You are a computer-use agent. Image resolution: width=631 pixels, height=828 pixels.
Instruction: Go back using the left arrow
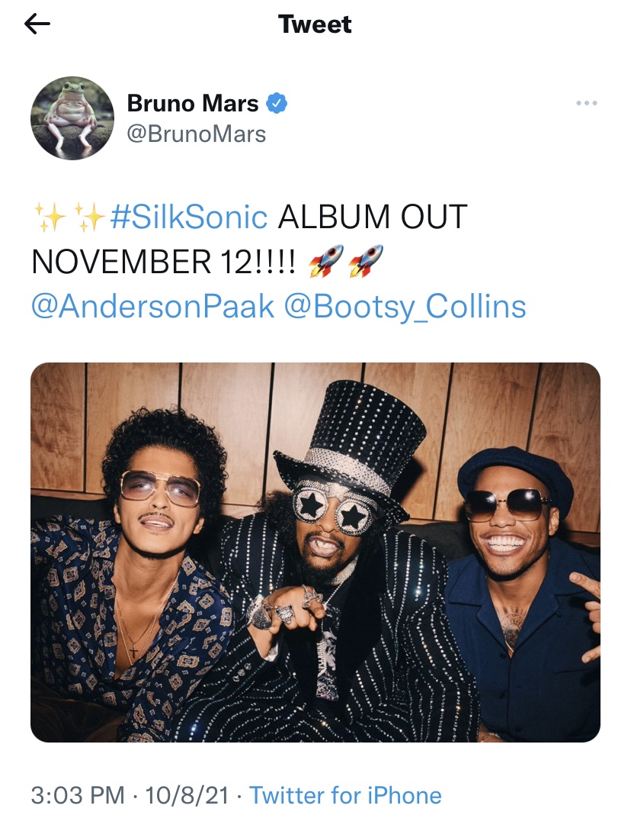(x=37, y=24)
